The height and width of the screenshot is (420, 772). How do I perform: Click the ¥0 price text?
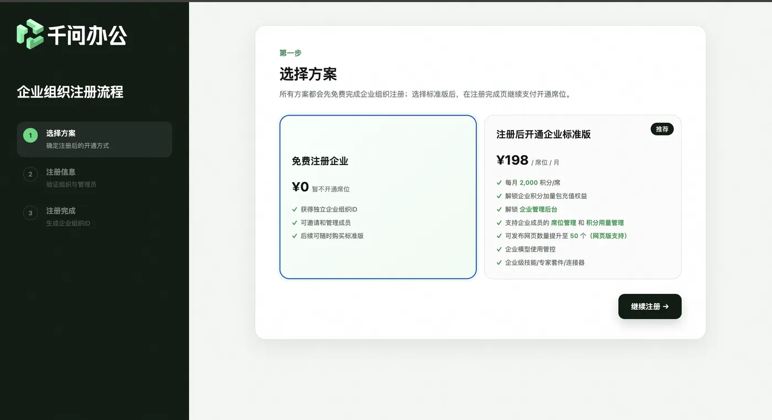click(300, 187)
